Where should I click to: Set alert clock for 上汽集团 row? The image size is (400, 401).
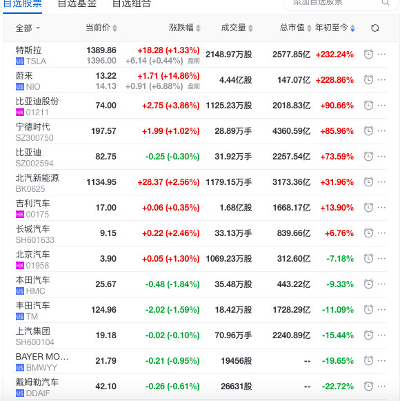click(368, 335)
